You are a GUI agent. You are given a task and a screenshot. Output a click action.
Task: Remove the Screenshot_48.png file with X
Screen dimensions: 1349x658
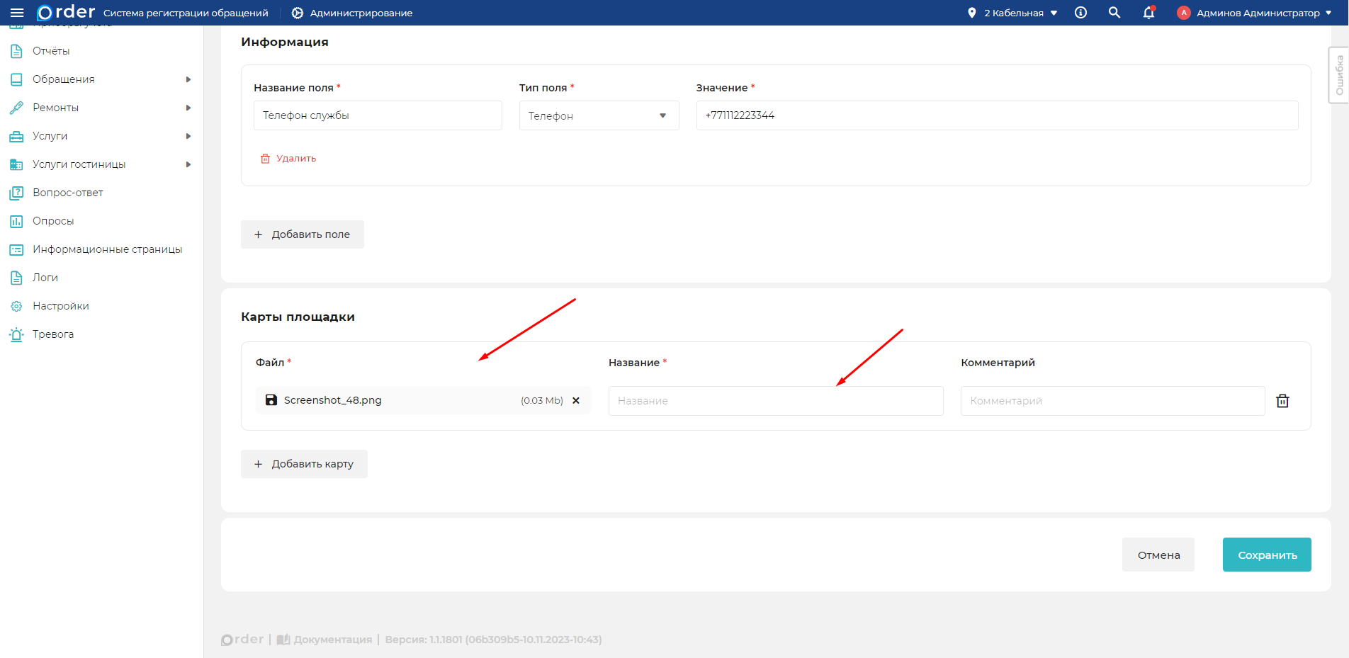coord(576,400)
